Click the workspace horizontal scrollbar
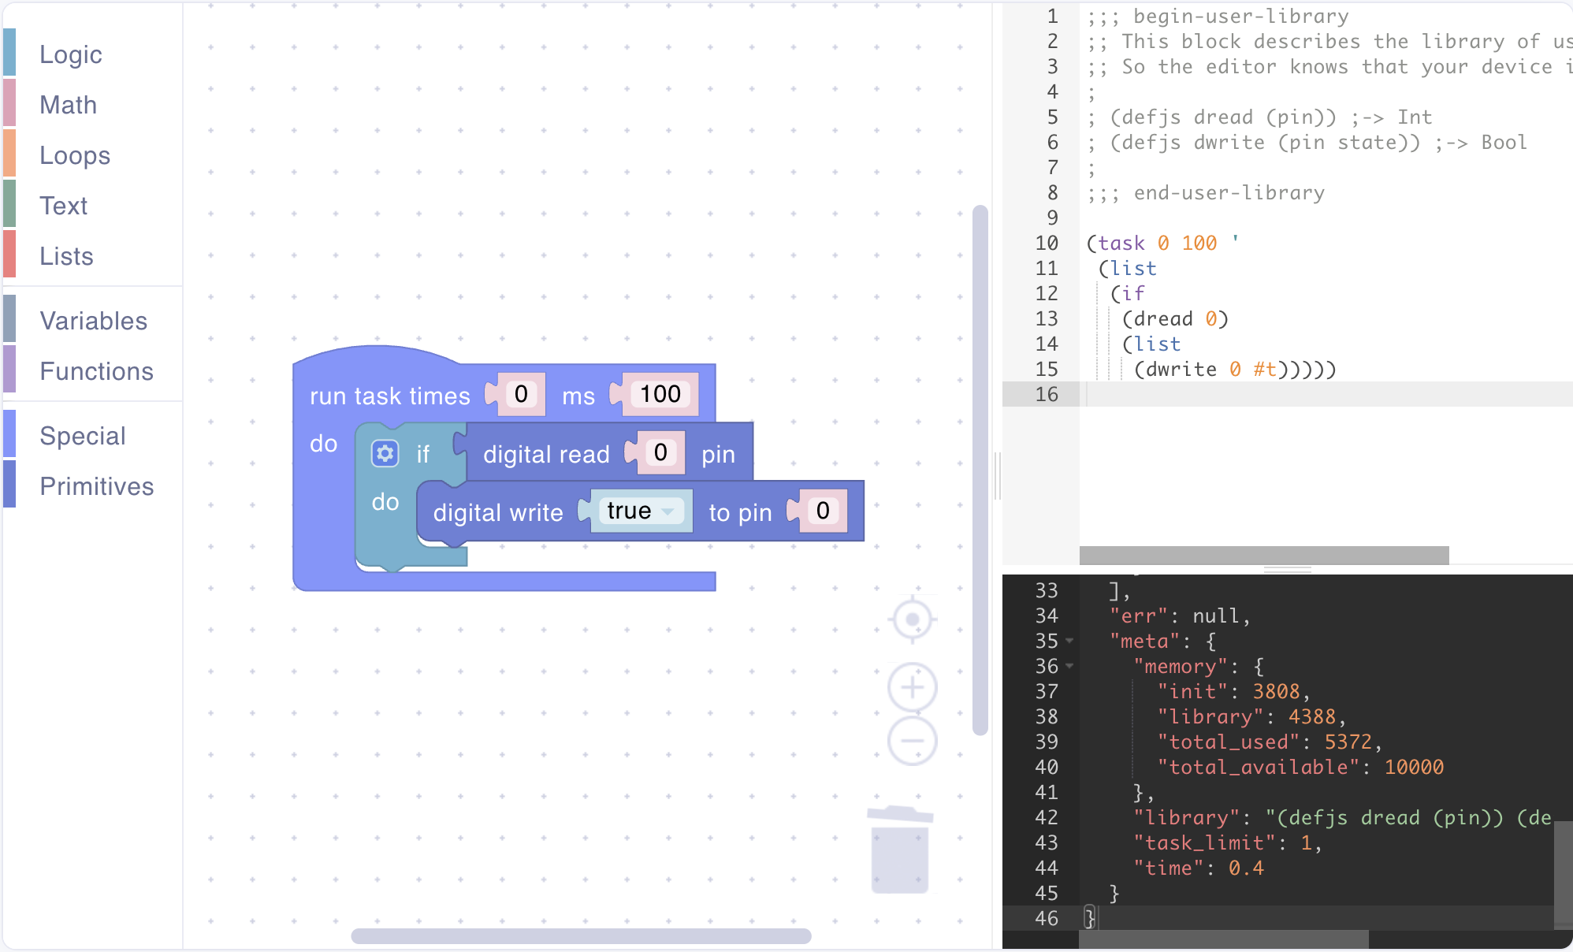Screen dimensions: 1573x952 pyautogui.click(x=581, y=936)
